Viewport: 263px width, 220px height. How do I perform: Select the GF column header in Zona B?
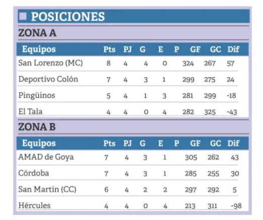[x=195, y=143]
